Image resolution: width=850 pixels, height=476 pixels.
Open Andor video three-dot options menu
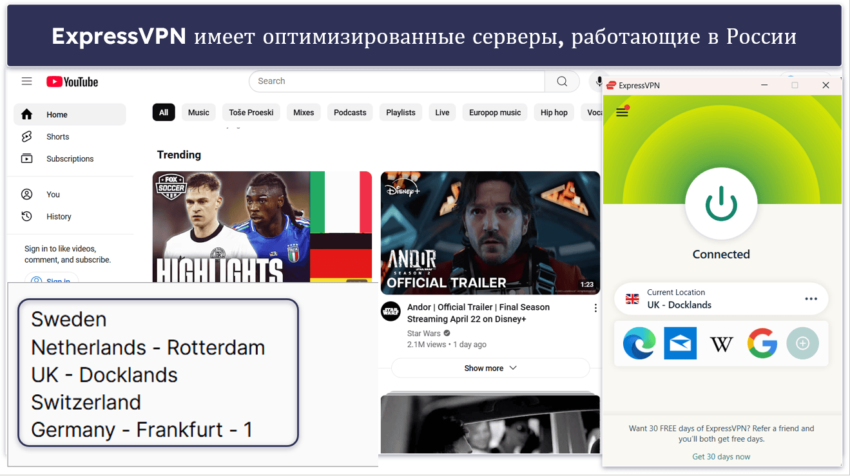pyautogui.click(x=595, y=309)
